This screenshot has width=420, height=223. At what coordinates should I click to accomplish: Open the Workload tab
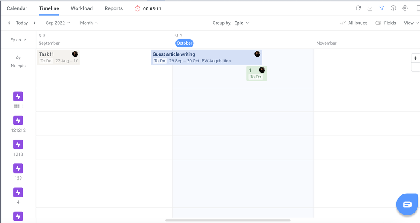(x=82, y=8)
